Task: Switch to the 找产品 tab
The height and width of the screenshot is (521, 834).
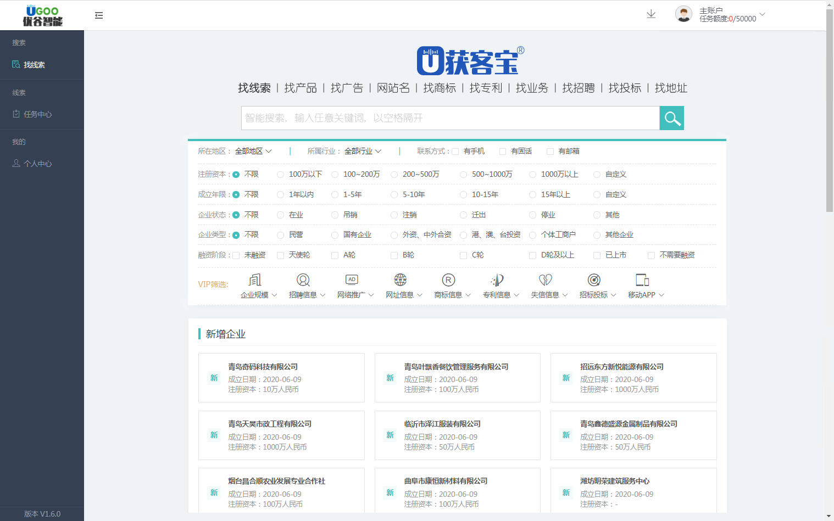Action: 301,88
